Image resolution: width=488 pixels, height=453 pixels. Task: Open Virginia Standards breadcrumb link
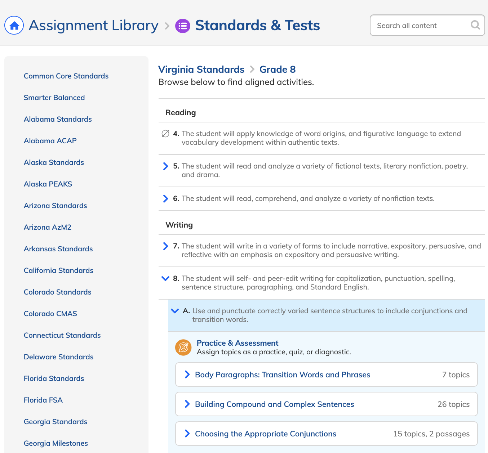coord(201,69)
